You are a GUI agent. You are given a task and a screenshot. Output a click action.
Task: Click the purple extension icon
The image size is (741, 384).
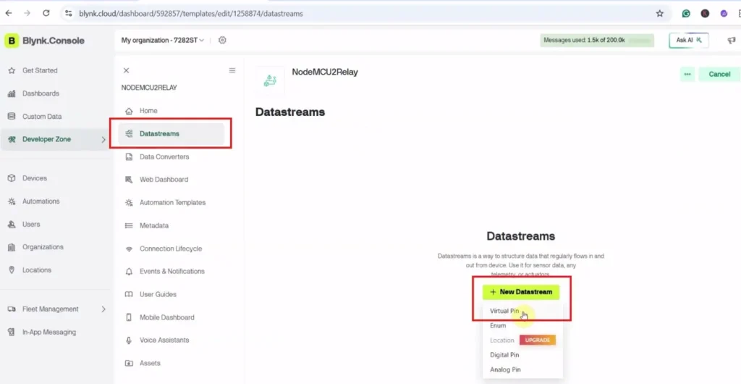pyautogui.click(x=724, y=14)
